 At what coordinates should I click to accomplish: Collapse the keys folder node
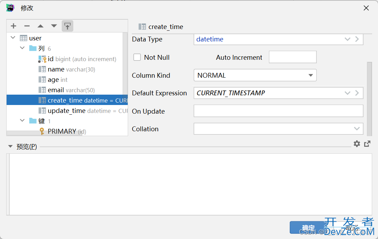coord(22,120)
